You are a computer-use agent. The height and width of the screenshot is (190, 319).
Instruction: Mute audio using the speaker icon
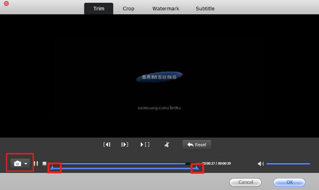[261, 163]
